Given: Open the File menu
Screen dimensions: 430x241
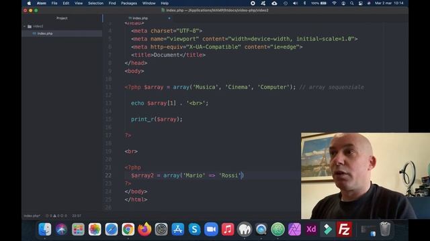Looking at the screenshot, I should click(54, 3).
